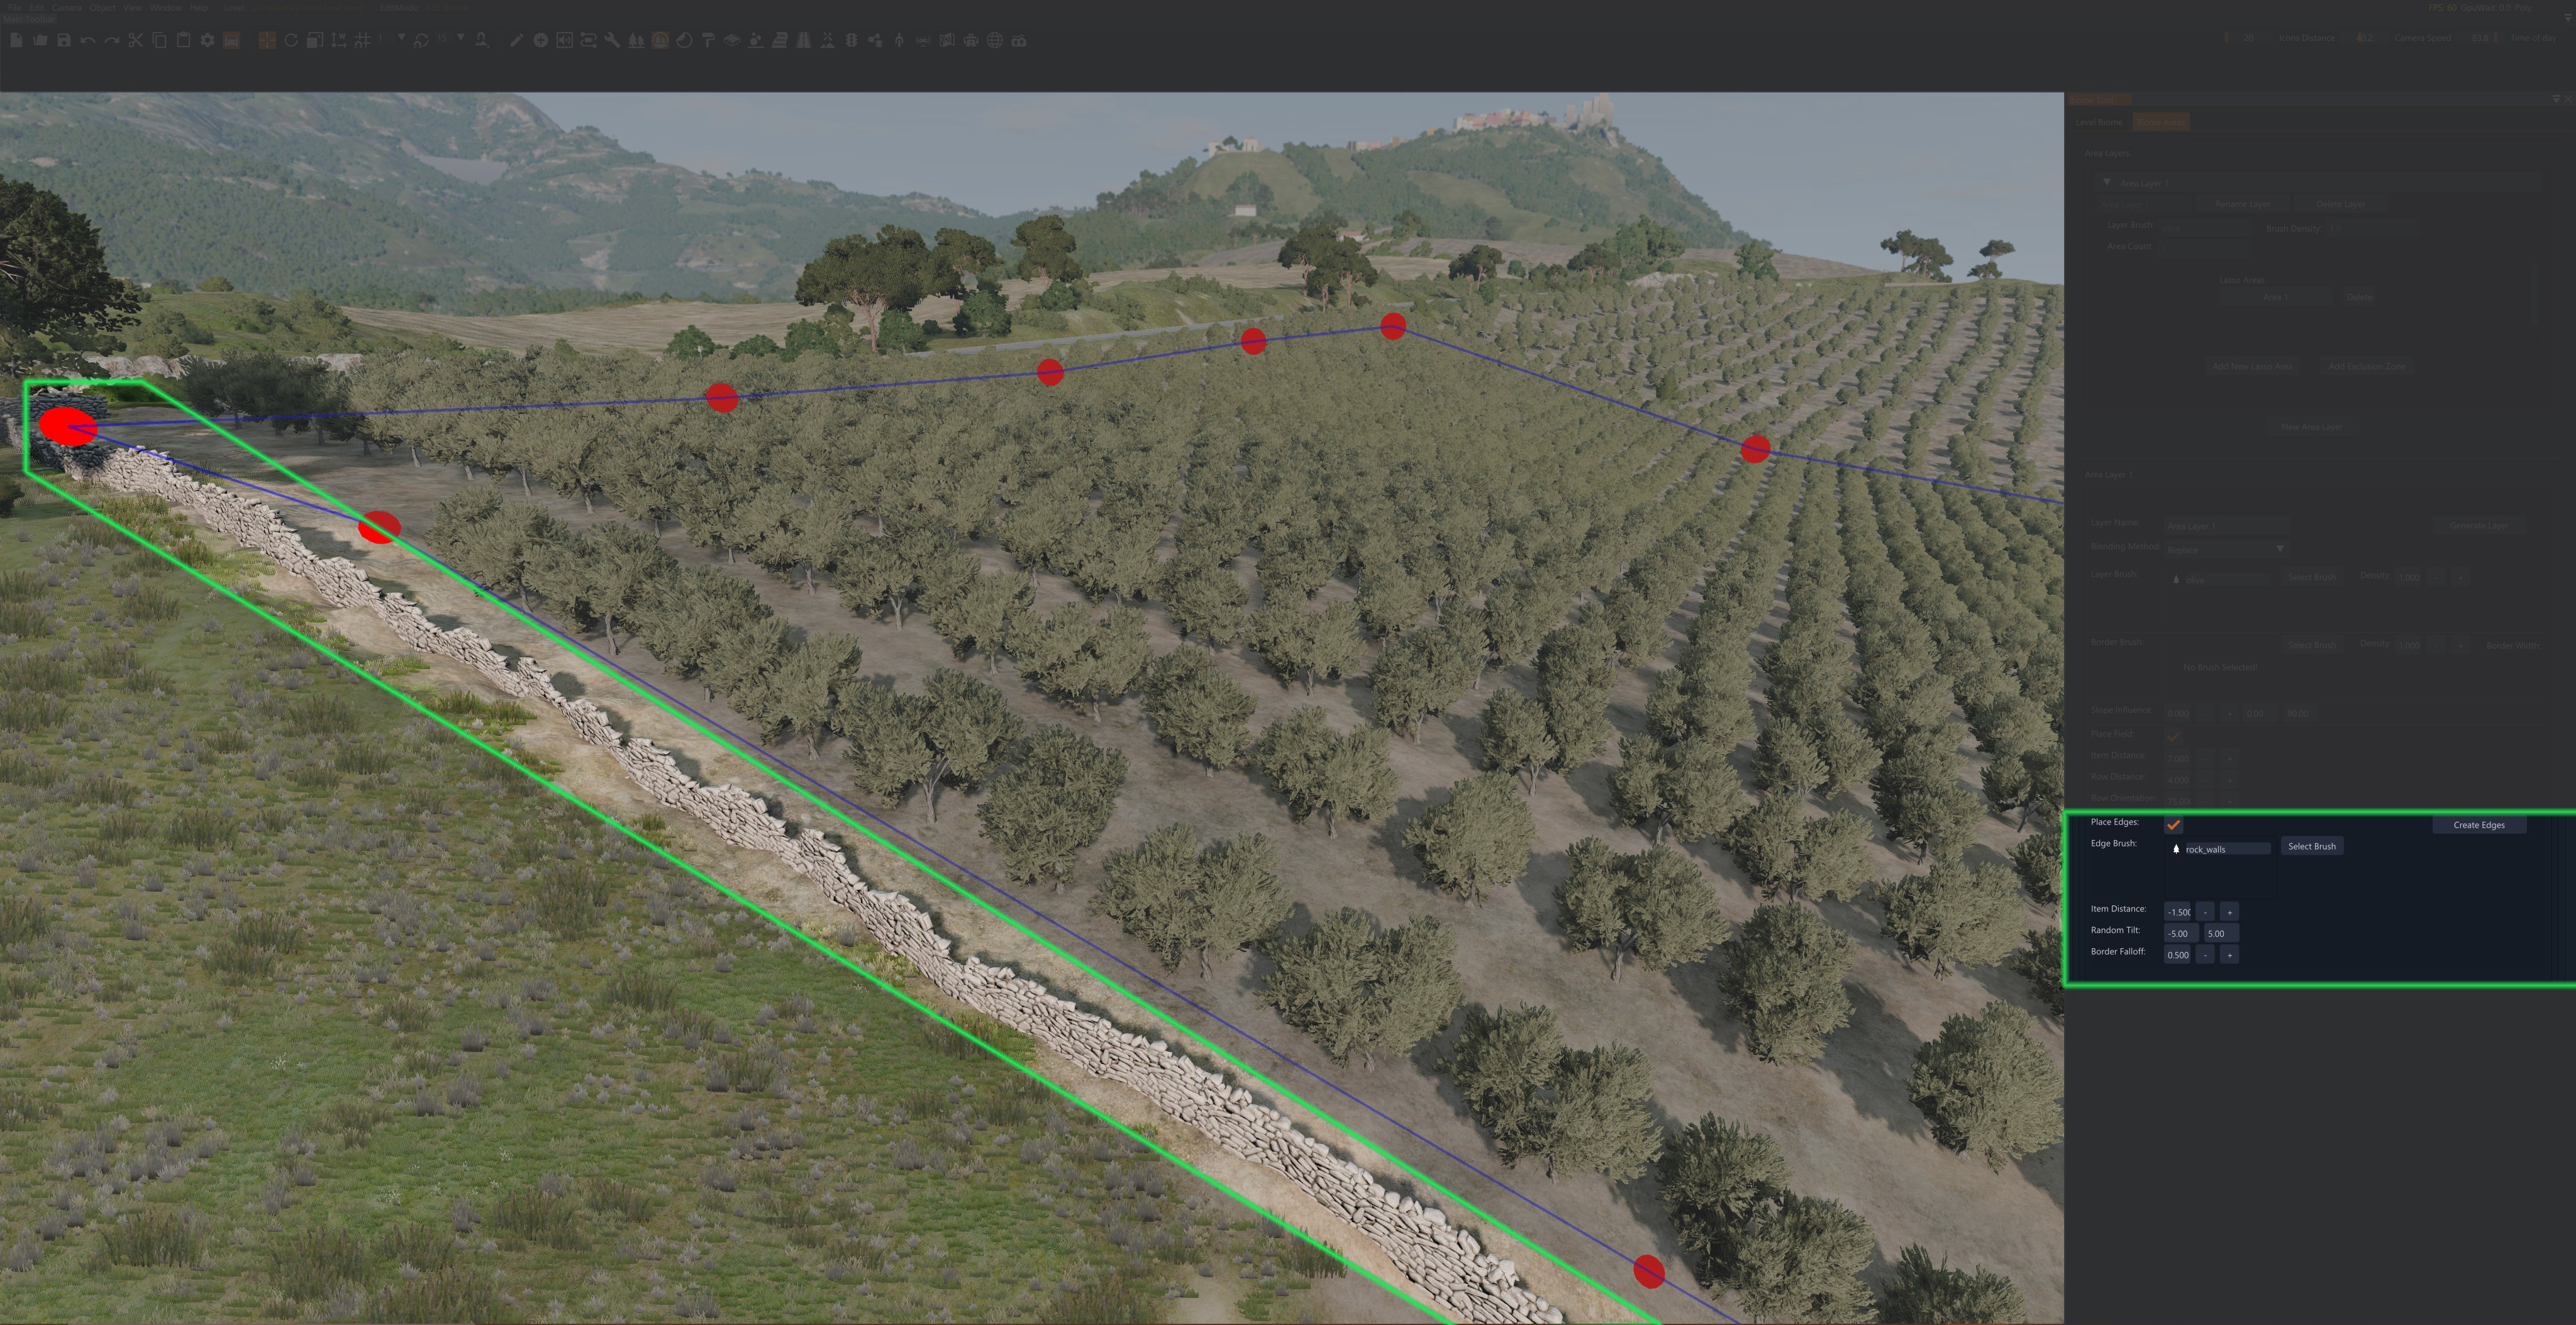Click the paint roller tool icon

pyautogui.click(x=708, y=40)
